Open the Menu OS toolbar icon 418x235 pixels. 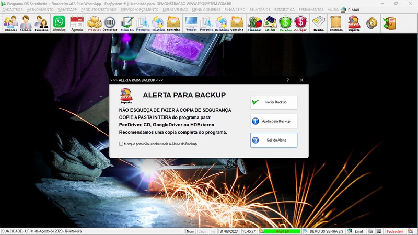(x=127, y=23)
